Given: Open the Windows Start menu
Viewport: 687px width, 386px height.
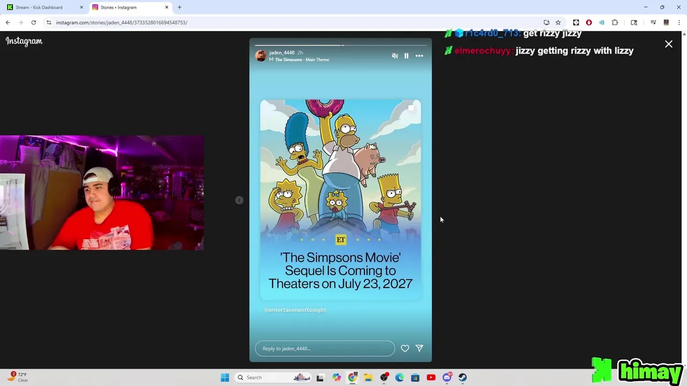Looking at the screenshot, I should pyautogui.click(x=225, y=377).
